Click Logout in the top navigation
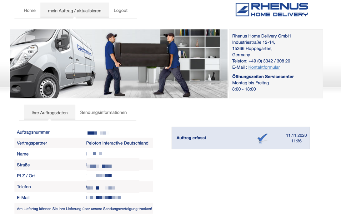The image size is (341, 222). tap(121, 10)
